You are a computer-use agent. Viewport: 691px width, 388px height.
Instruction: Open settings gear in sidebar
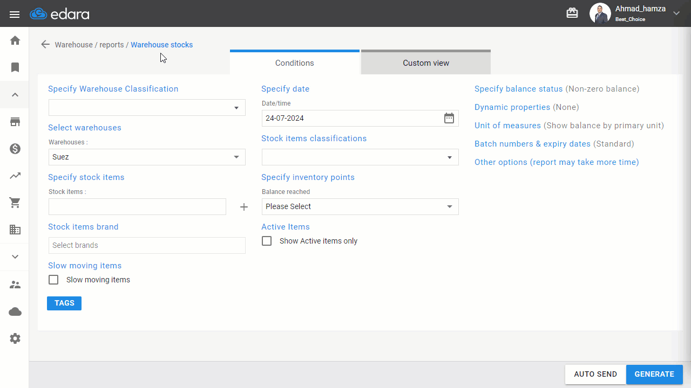15,338
